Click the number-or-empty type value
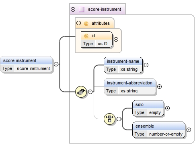 tap(166, 134)
